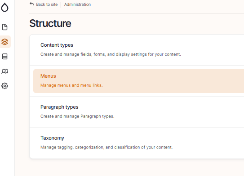The width and height of the screenshot is (244, 176).
Task: Open the Administration breadcrumb link
Action: click(x=77, y=4)
